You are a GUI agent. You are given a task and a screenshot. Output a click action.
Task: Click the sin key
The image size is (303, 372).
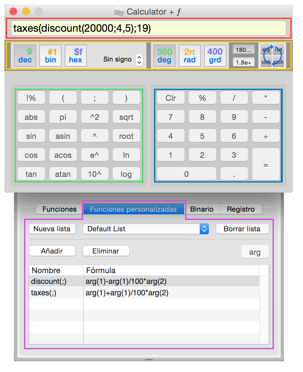31,136
